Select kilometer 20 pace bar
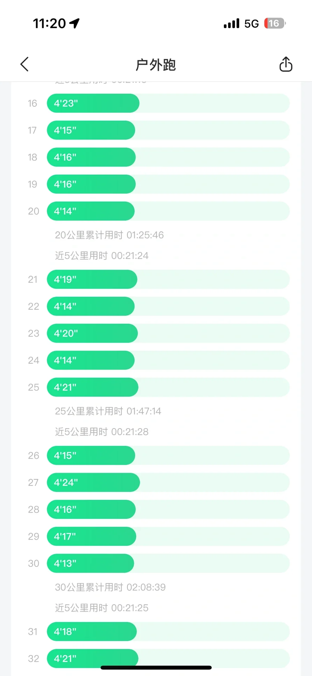This screenshot has width=312, height=676. pos(91,211)
